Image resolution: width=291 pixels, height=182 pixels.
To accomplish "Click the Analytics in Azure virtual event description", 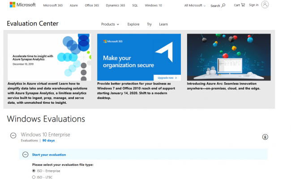I will point(47,93).
